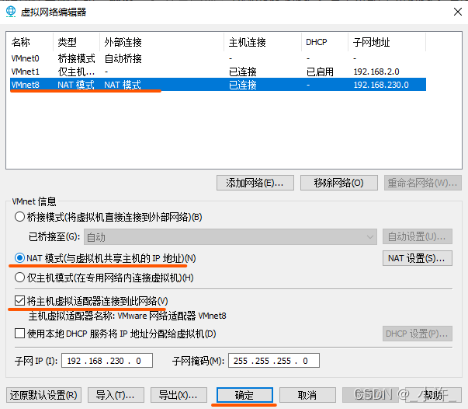Click the 子网 IP input field
468x409 pixels.
[107, 361]
